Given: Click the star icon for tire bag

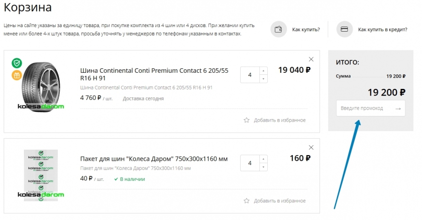Looking at the screenshot, I should [x=247, y=201].
